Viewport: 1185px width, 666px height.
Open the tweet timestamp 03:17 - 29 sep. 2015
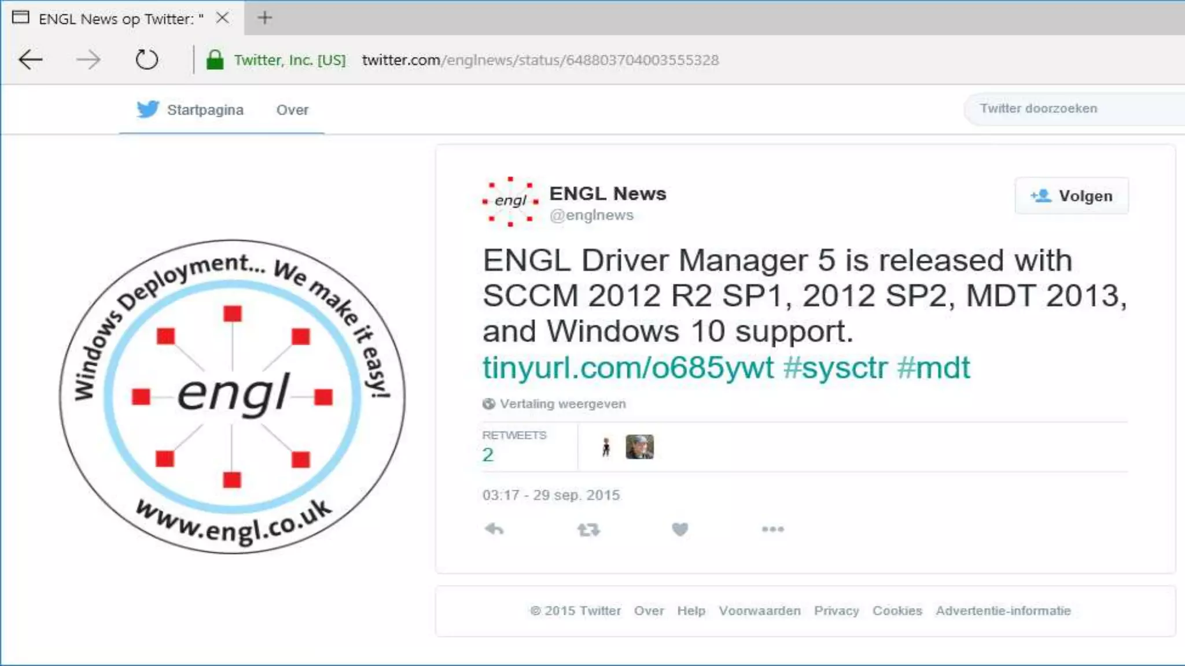[551, 495]
